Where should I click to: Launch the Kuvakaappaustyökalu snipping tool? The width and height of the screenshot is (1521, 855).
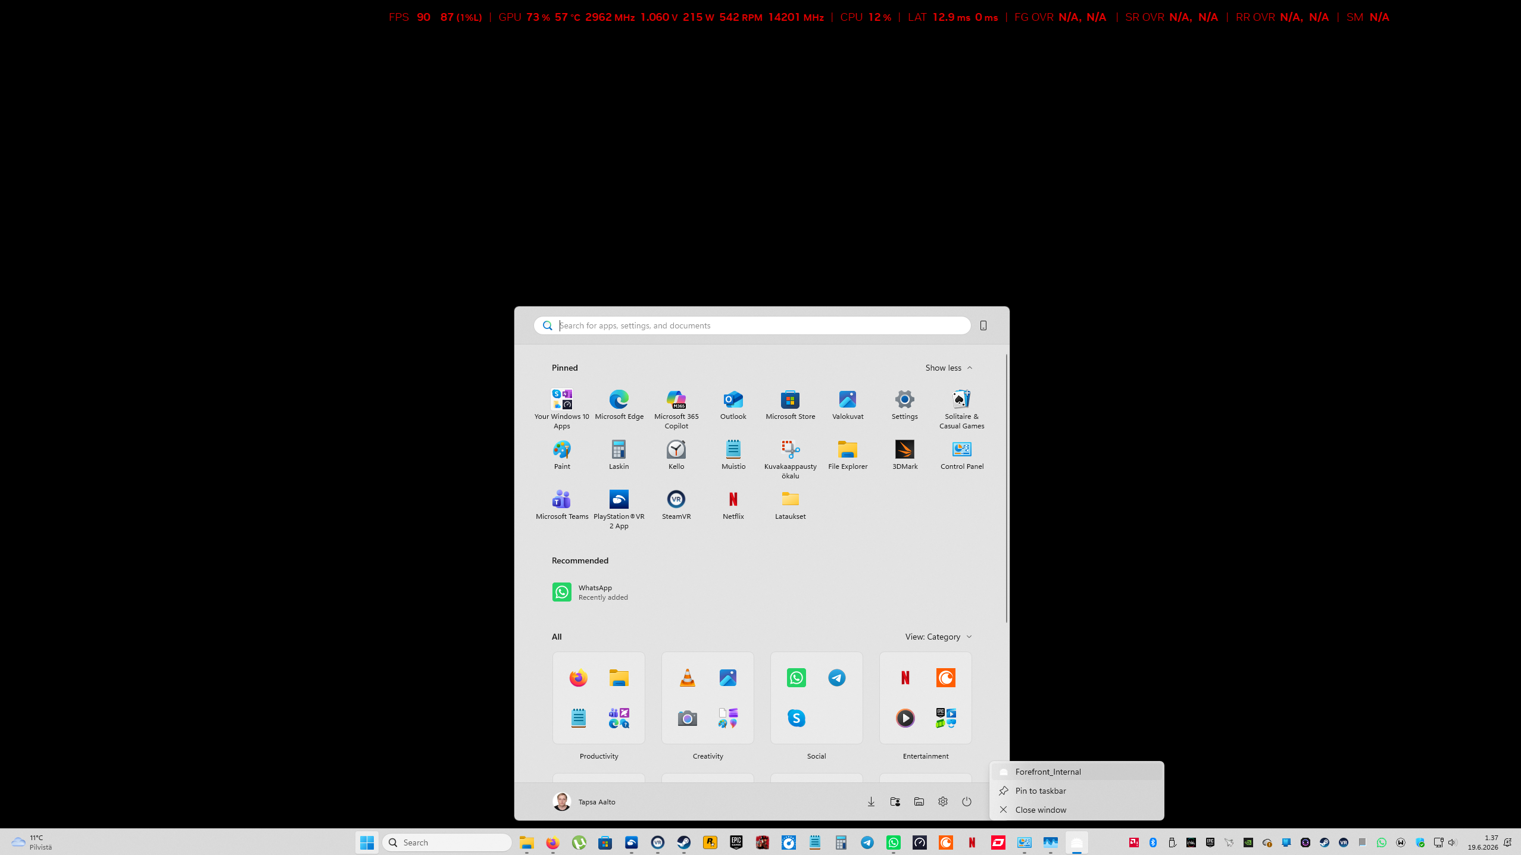coord(790,459)
